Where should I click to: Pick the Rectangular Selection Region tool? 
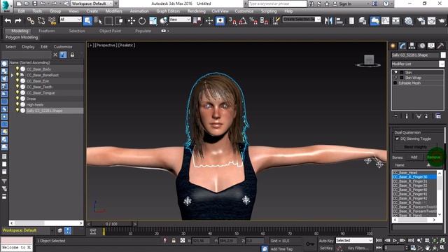(x=108, y=20)
